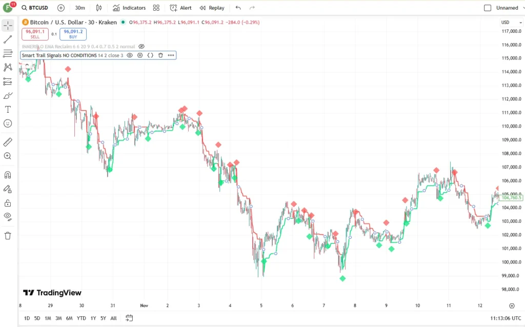This screenshot has height=327, width=525.
Task: Open the patterns drawing tools
Action: coord(8,67)
